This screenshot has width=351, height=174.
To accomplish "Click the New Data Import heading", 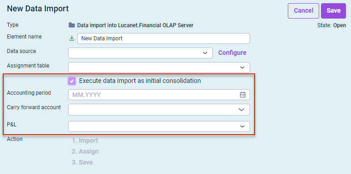I will click(38, 9).
